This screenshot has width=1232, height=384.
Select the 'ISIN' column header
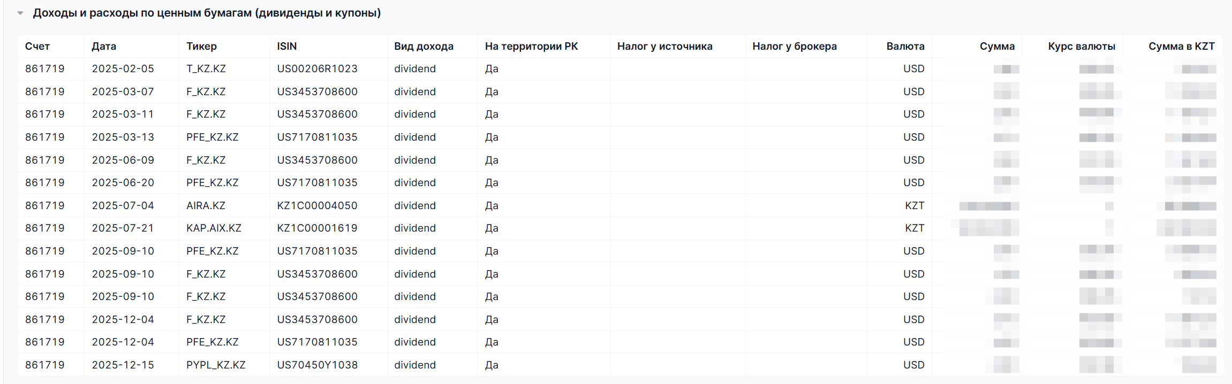click(x=286, y=46)
